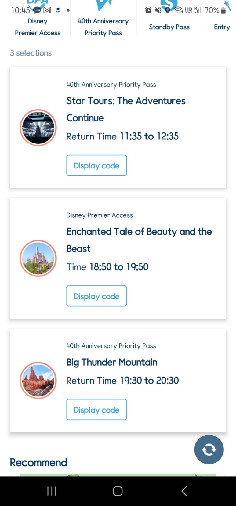Tap the Recommend section heading
This screenshot has height=506, width=236.
pos(38,462)
